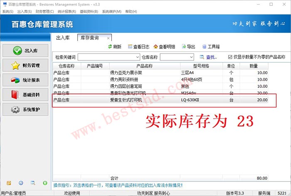Switch to the 出入库 tab
Screen dimensions: 291x196
pos(63,38)
